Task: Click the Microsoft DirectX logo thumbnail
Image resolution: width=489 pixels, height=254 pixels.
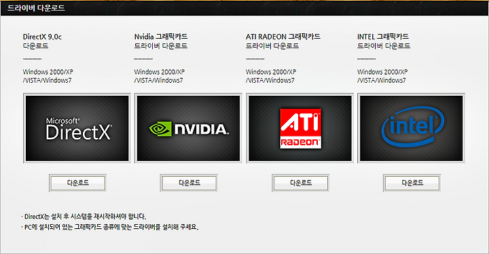Action: (x=77, y=128)
